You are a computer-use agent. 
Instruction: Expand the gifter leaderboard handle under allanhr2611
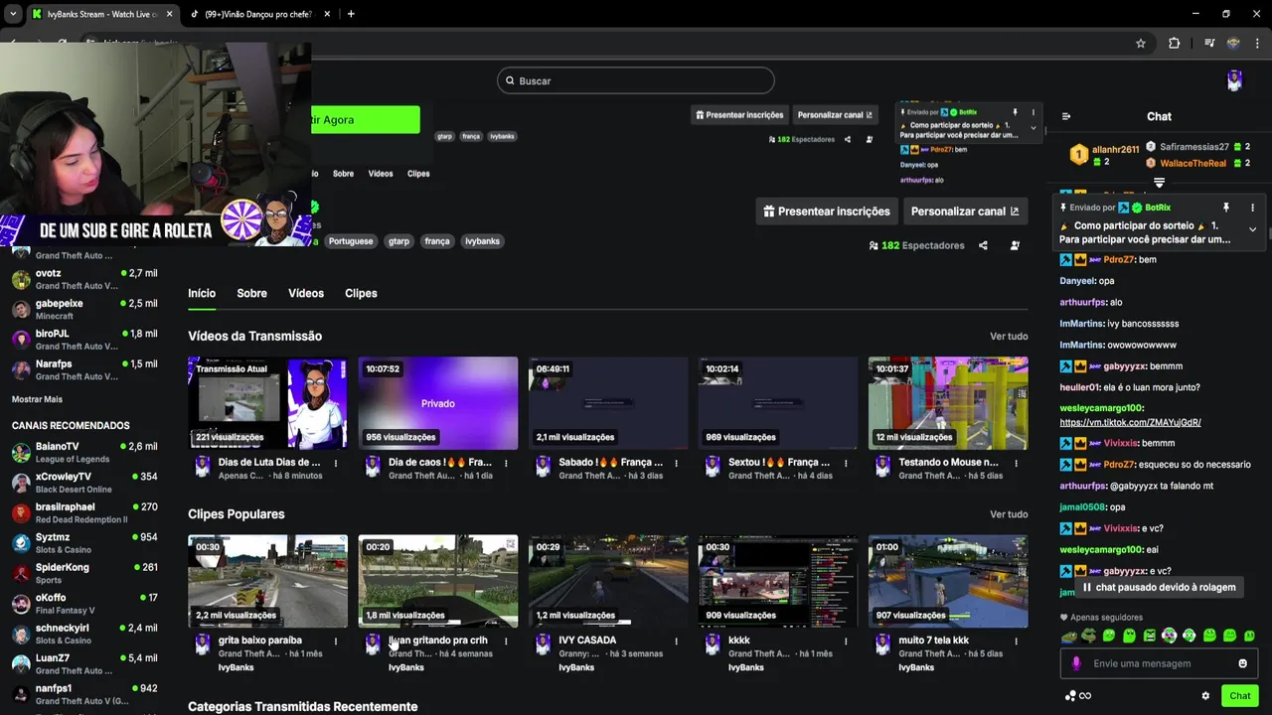pyautogui.click(x=1159, y=183)
